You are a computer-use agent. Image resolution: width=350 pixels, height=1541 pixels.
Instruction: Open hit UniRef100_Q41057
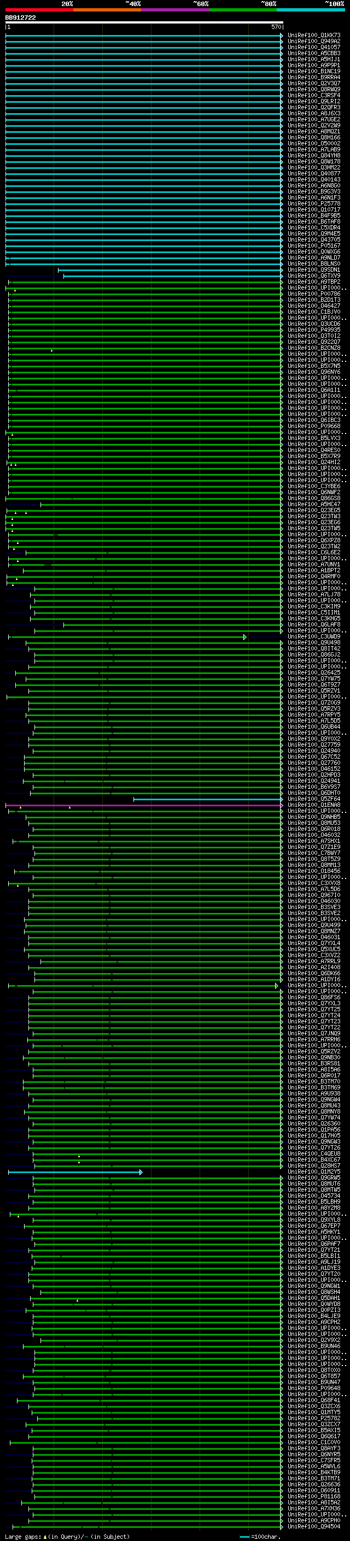[x=313, y=47]
